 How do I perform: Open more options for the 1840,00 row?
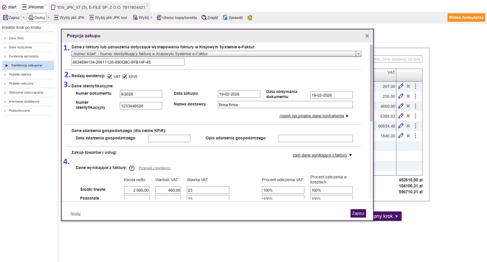[415, 136]
